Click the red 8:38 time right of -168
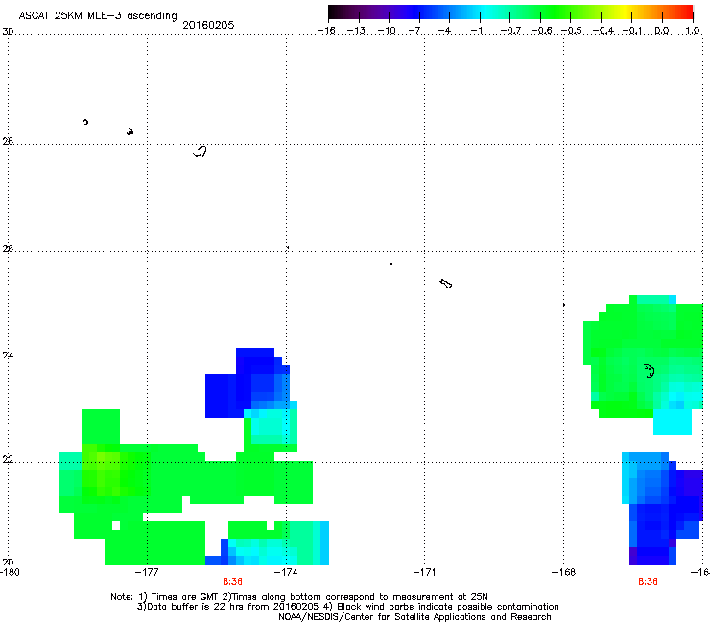This screenshot has width=710, height=623. (x=648, y=582)
